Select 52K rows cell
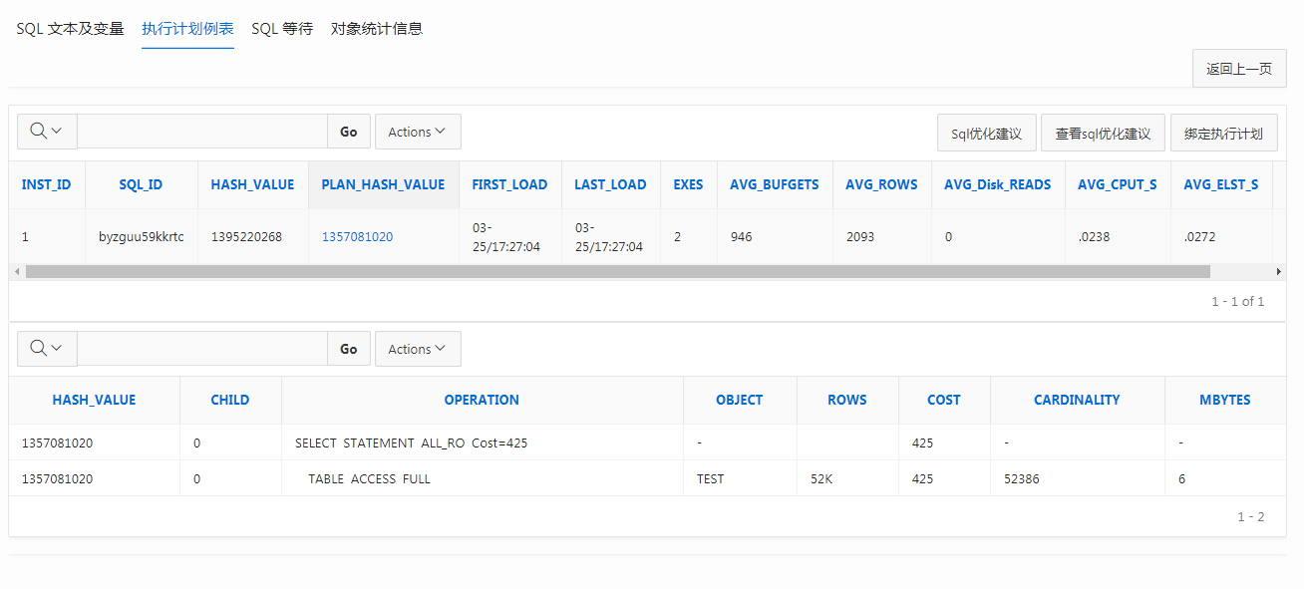Screen dimensions: 1304x589 [821, 478]
